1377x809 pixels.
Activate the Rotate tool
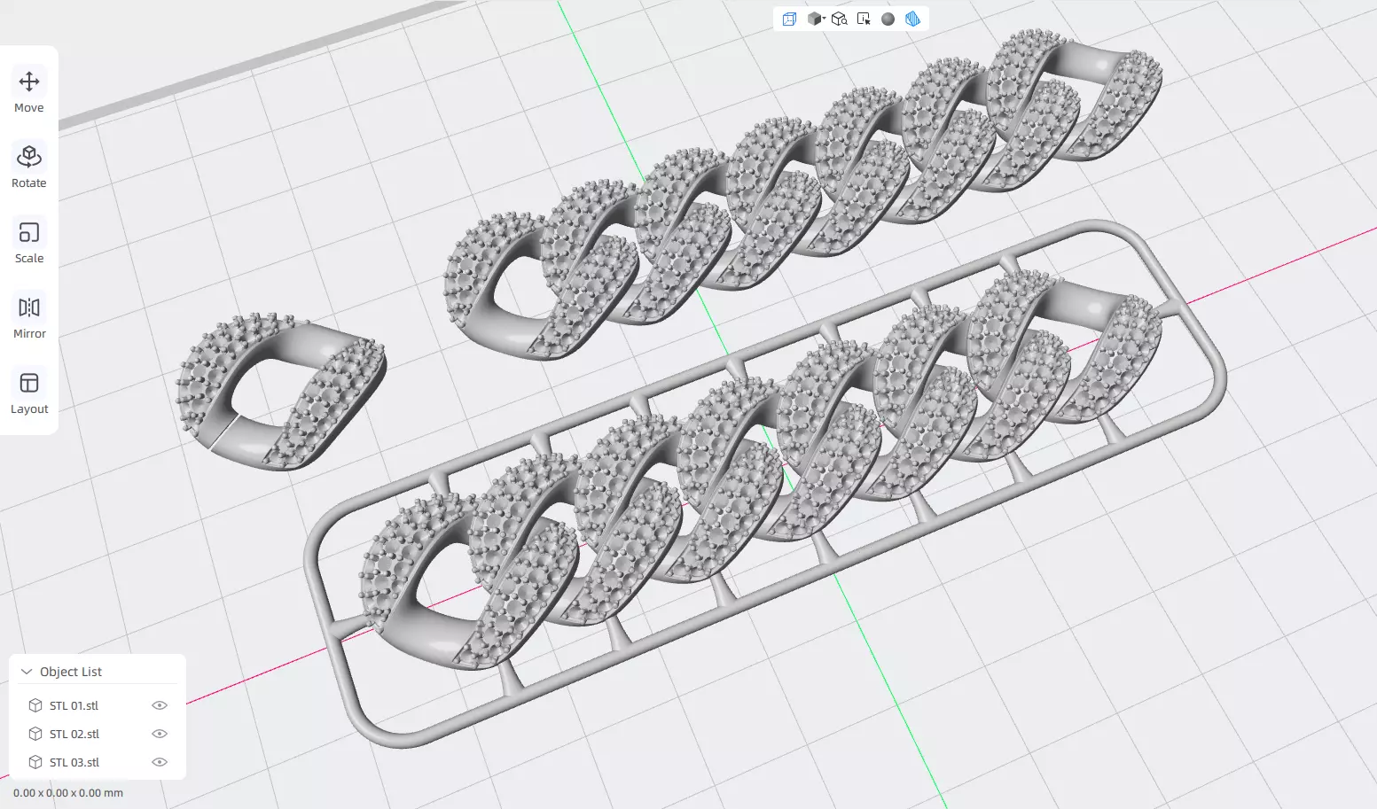click(x=29, y=167)
